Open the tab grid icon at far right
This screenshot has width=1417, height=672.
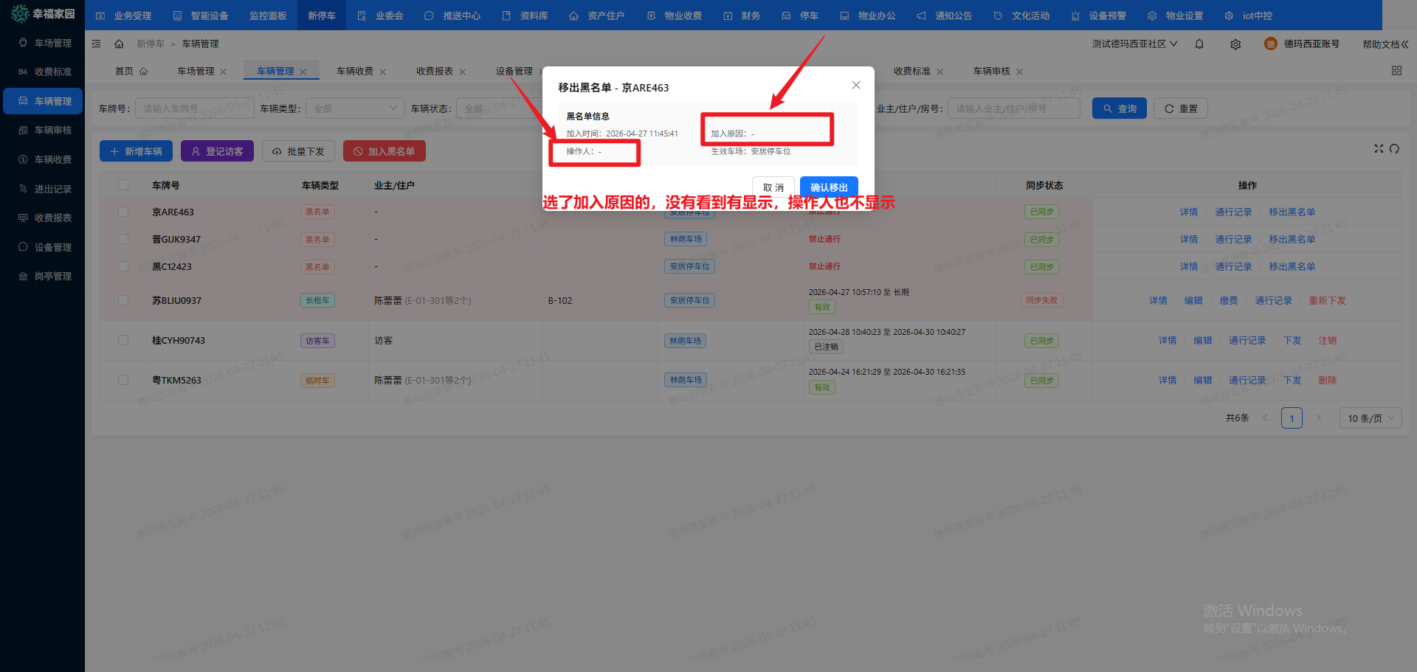(x=1396, y=71)
